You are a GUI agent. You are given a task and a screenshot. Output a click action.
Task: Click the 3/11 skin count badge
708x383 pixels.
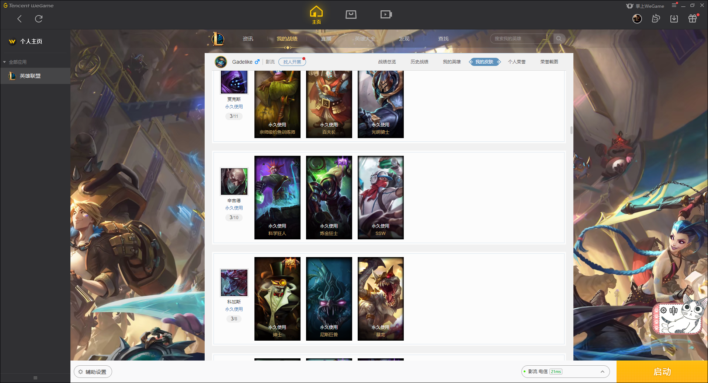tap(234, 116)
